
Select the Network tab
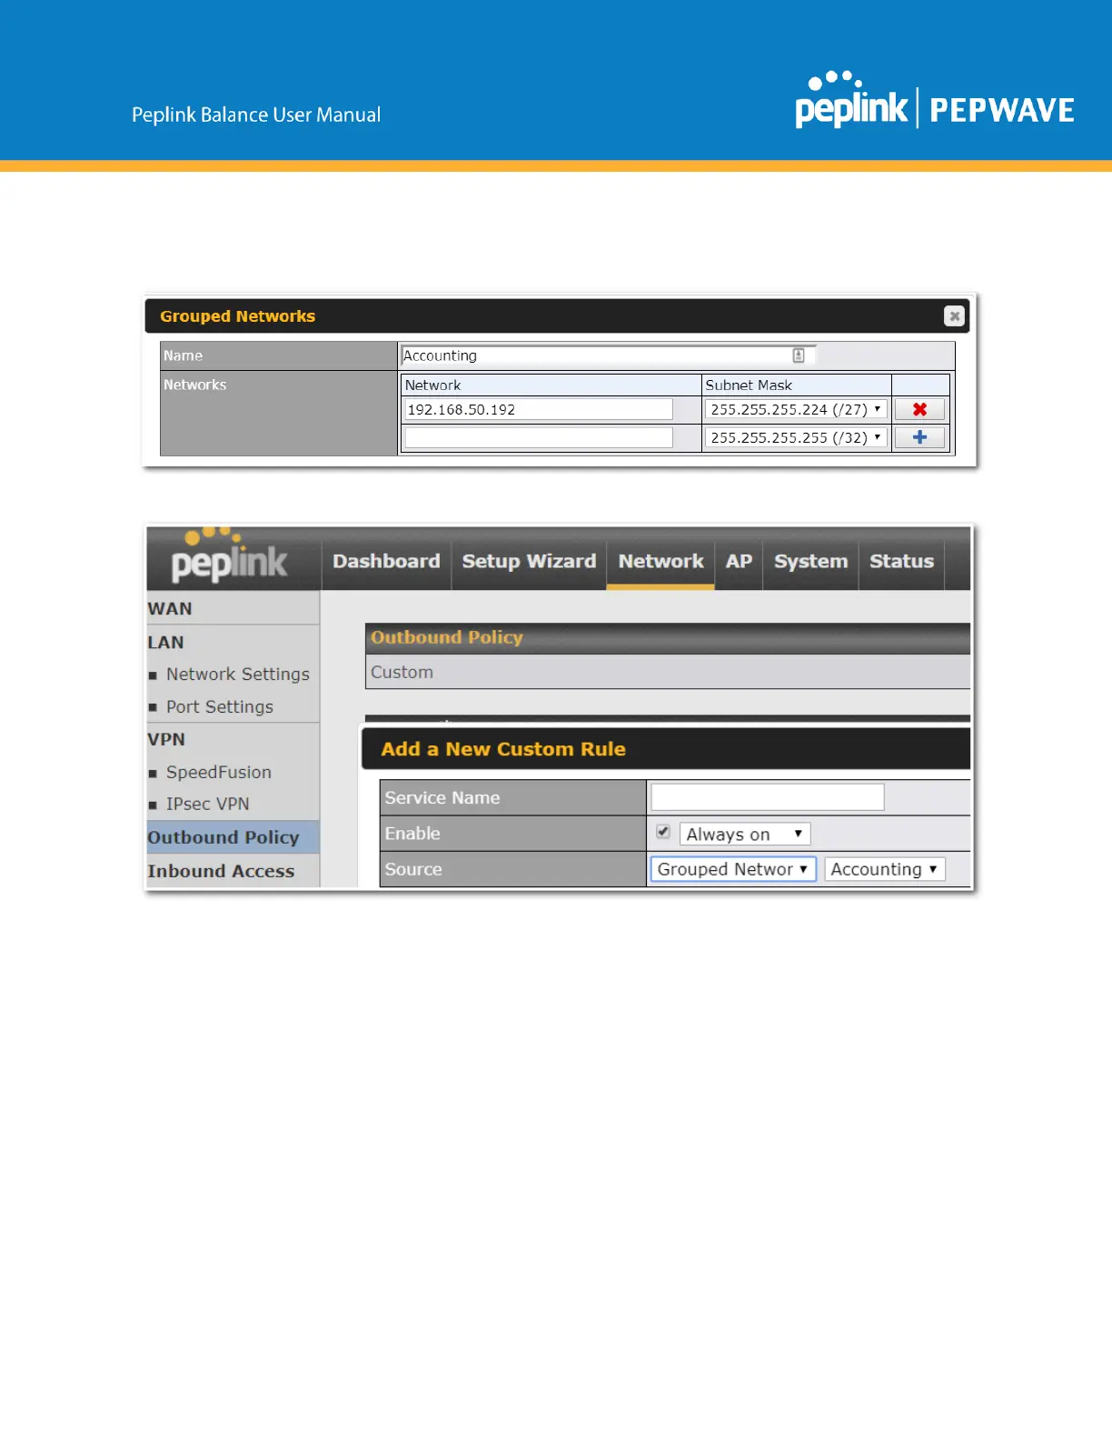(660, 561)
